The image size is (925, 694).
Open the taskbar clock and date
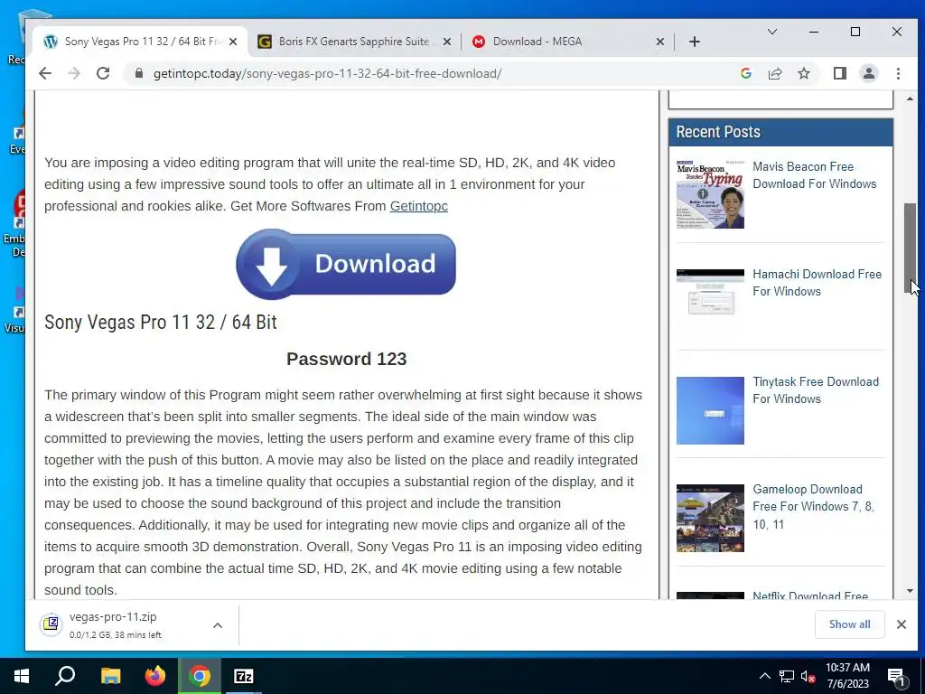coord(847,676)
